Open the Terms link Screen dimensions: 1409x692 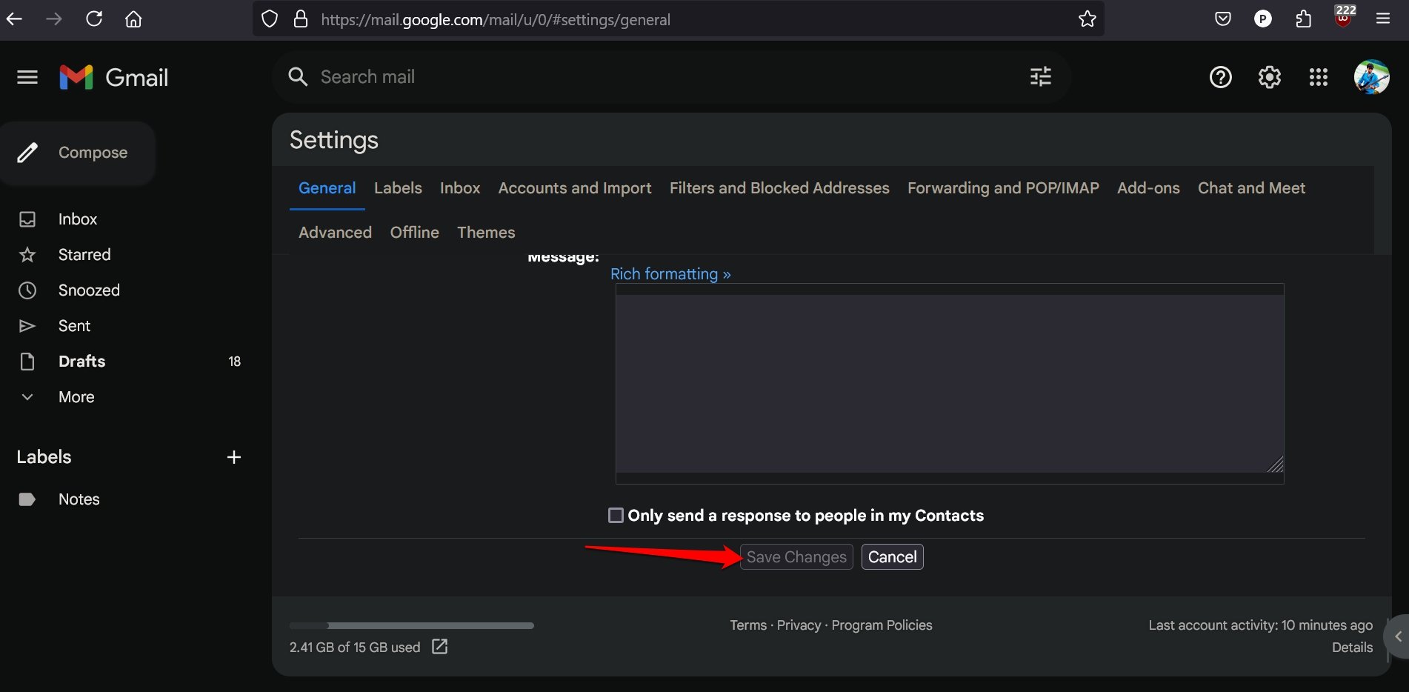[748, 625]
